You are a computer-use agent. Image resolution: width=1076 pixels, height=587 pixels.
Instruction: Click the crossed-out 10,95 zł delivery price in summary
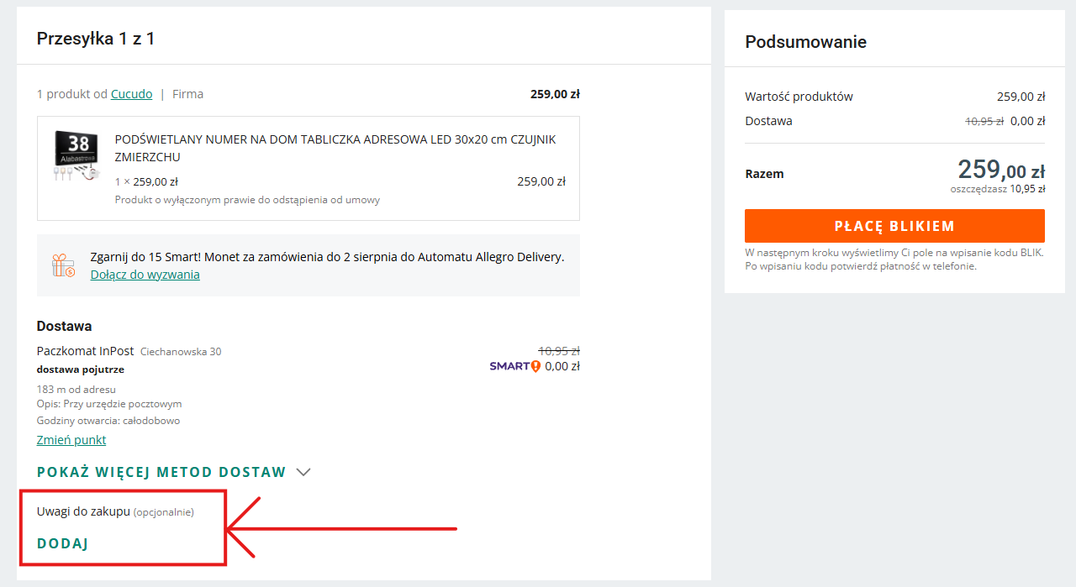984,121
